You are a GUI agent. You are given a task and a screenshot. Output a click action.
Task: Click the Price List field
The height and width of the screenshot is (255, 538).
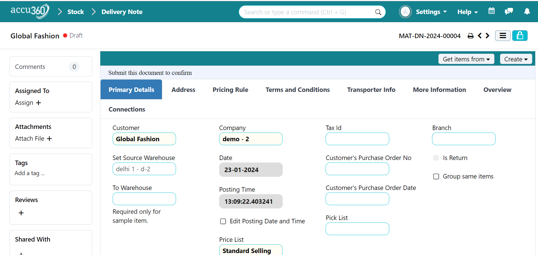251,250
